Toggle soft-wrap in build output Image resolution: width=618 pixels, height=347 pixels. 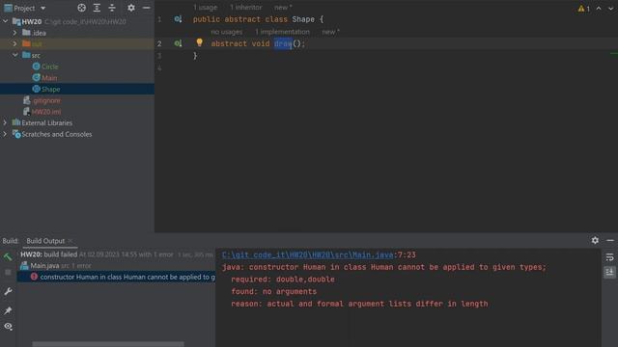pos(609,257)
